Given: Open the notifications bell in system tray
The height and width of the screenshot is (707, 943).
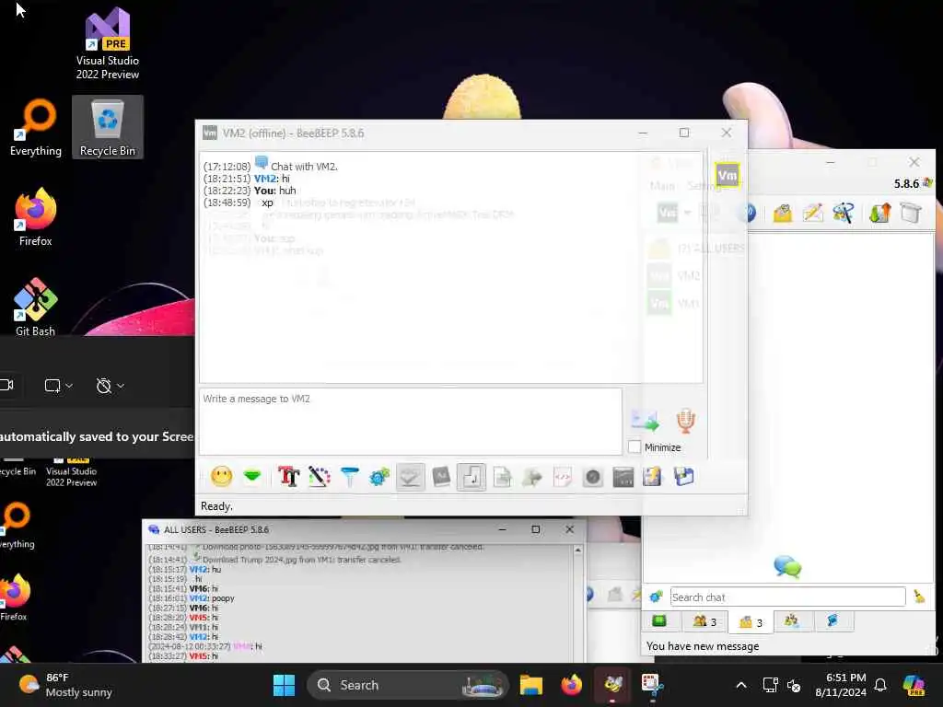Looking at the screenshot, I should [880, 685].
